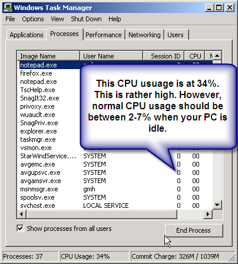Viewport: 238px width, 264px height.
Task: Switch to the Performance tab
Action: click(104, 35)
